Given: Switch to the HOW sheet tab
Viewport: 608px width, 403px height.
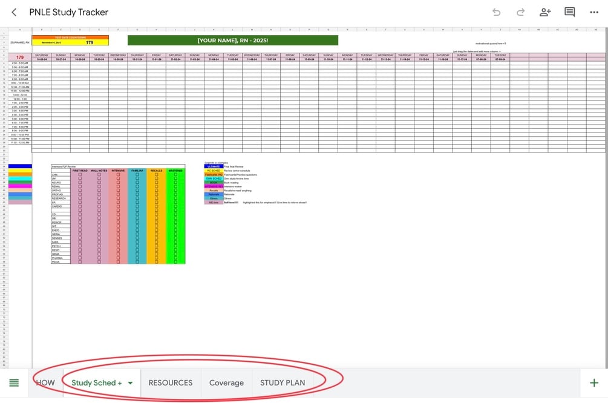Looking at the screenshot, I should pyautogui.click(x=45, y=383).
